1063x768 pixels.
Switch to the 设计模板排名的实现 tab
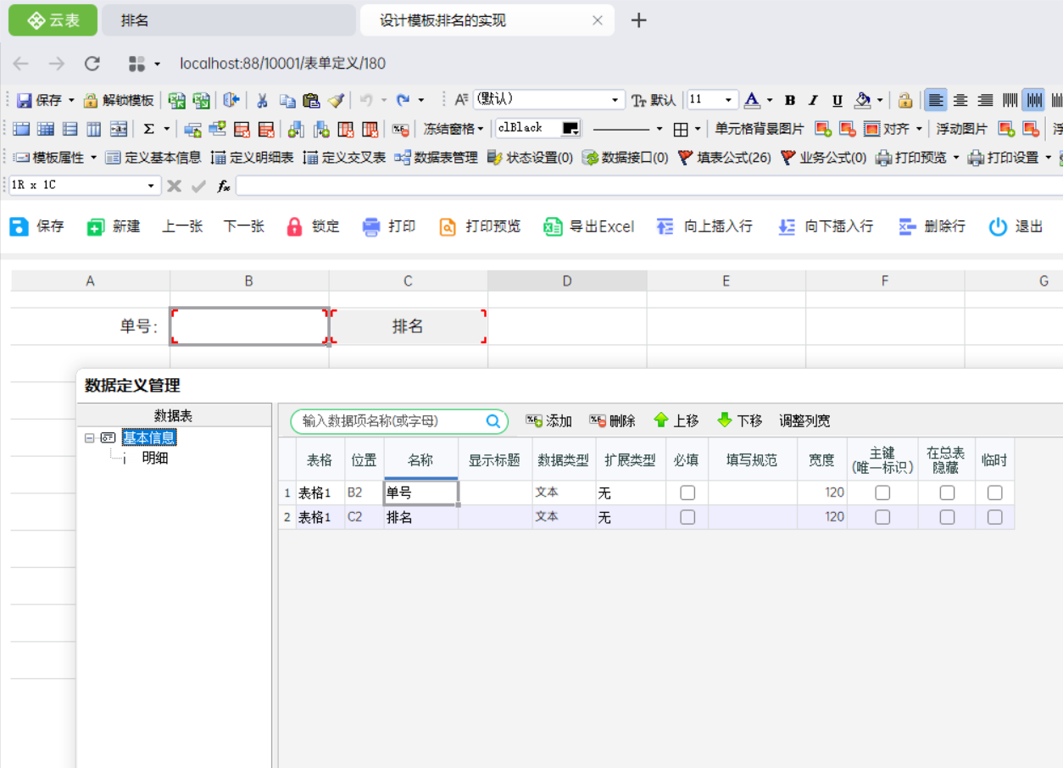click(x=487, y=20)
